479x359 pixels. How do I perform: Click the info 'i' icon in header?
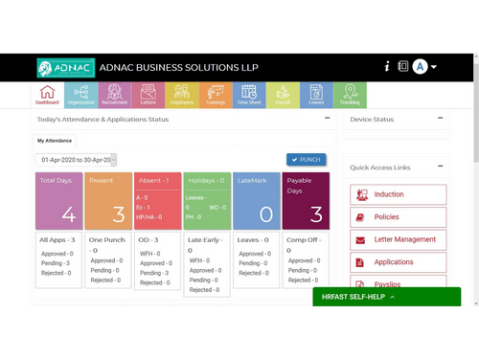(x=387, y=66)
